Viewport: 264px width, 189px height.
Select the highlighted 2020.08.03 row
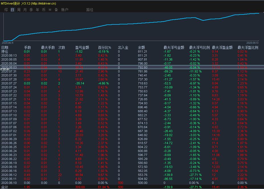pos(57,67)
